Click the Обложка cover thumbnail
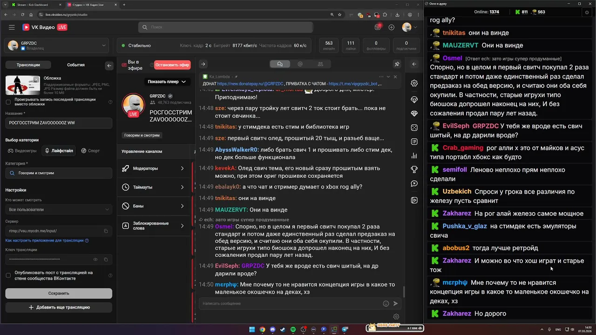 point(23,85)
